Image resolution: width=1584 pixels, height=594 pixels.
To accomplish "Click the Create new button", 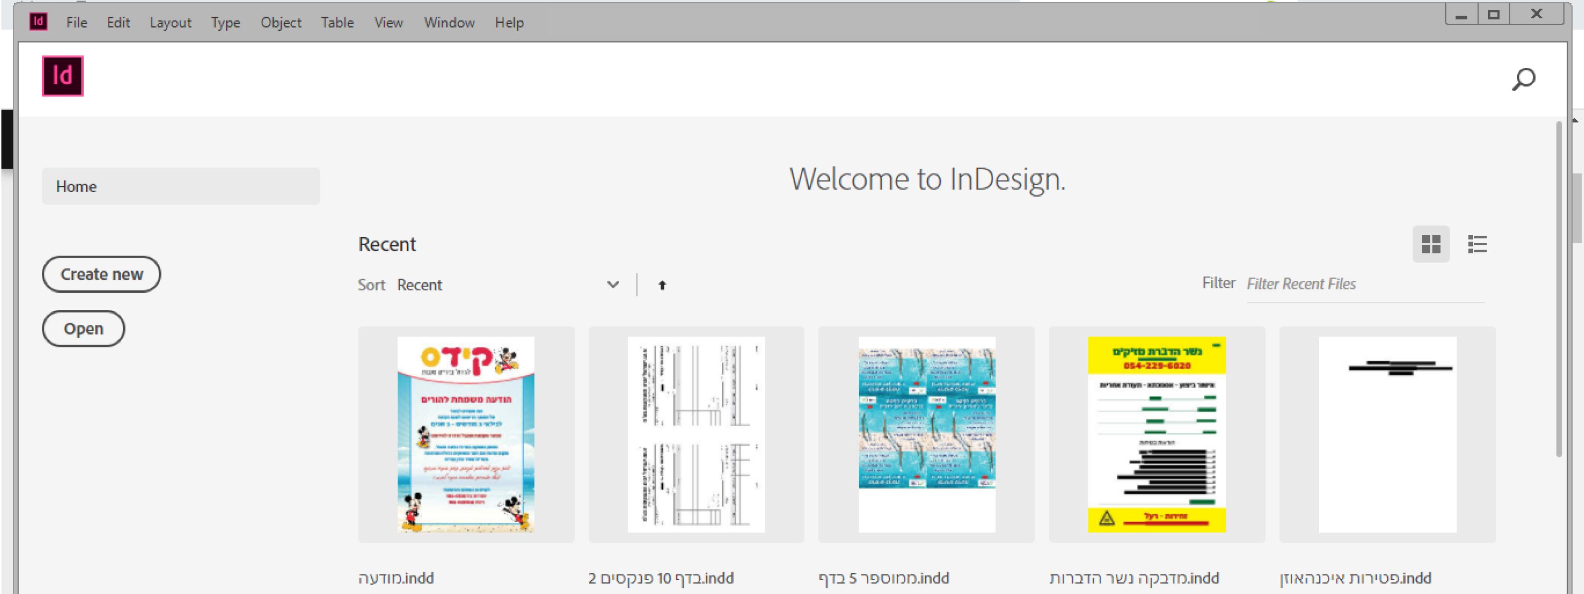I will pyautogui.click(x=101, y=274).
